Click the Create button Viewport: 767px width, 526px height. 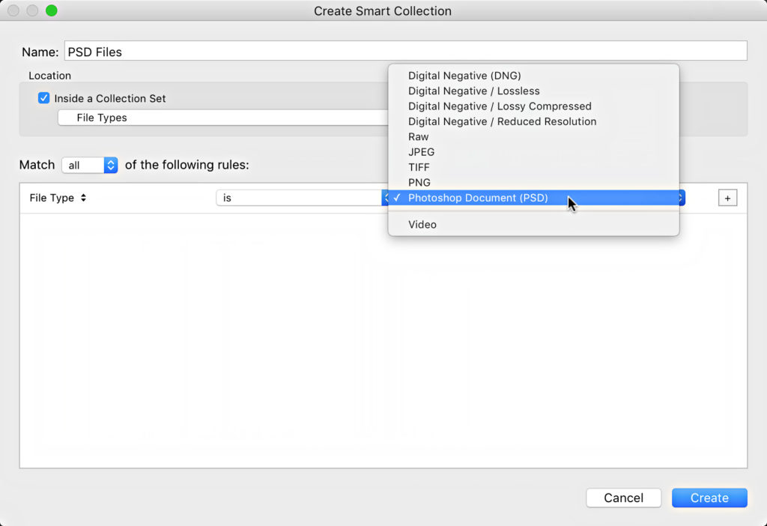click(709, 498)
